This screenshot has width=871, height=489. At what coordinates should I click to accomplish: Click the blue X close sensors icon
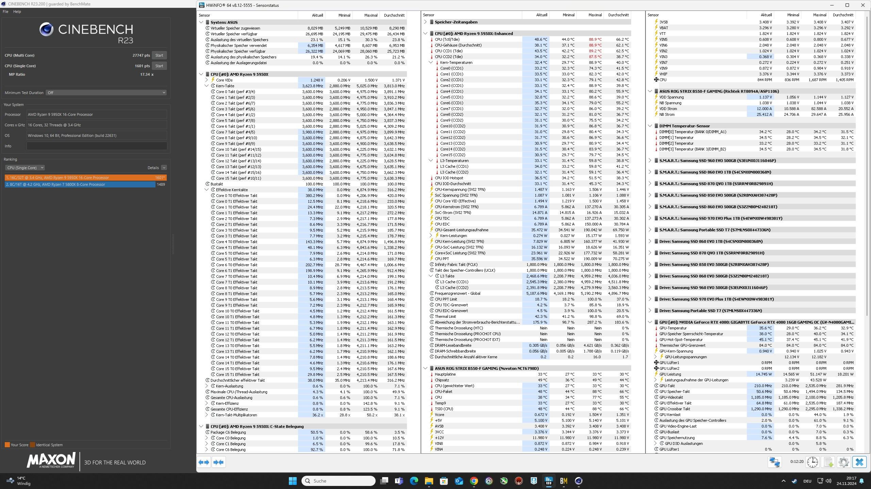point(859,462)
